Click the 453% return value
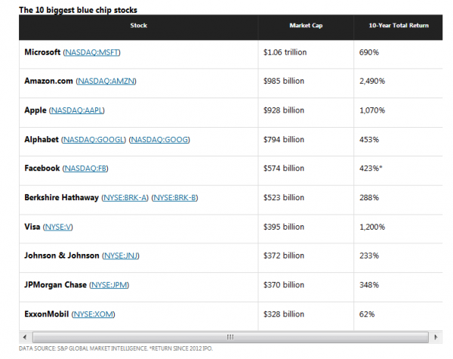Screen dimensions: 453x359 [x=369, y=140]
